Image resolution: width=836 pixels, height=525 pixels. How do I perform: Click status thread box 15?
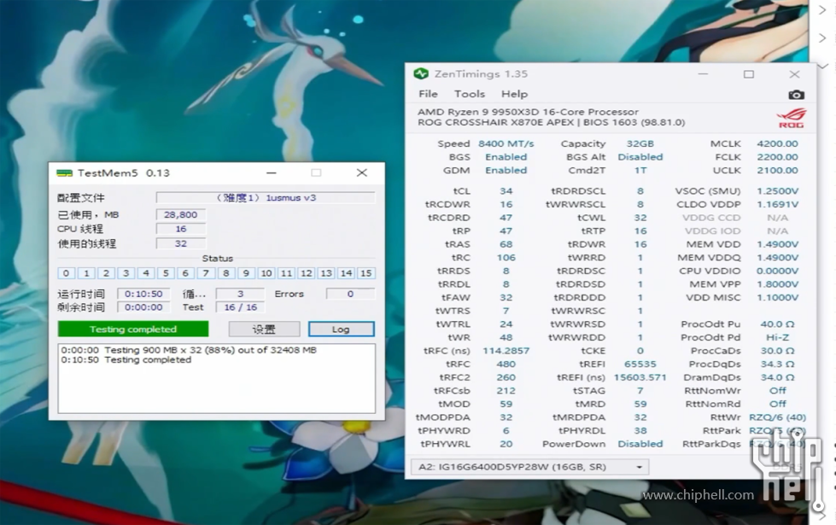point(365,273)
